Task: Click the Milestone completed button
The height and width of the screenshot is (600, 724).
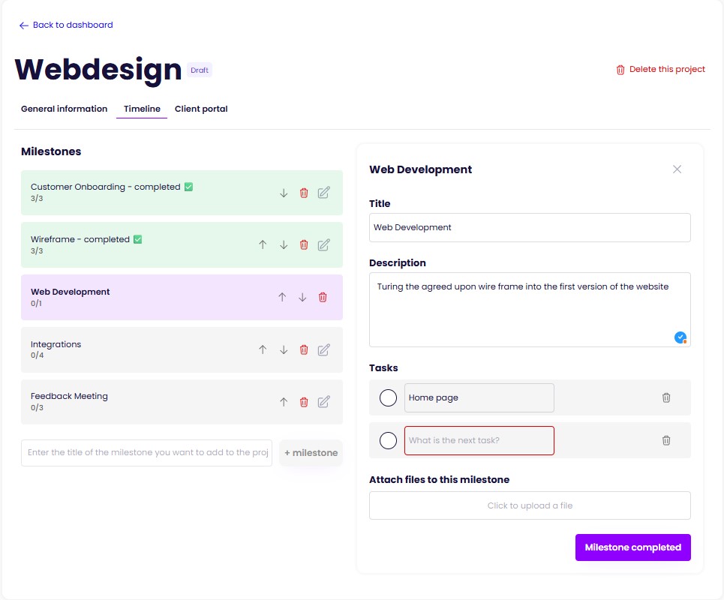Action: 632,547
